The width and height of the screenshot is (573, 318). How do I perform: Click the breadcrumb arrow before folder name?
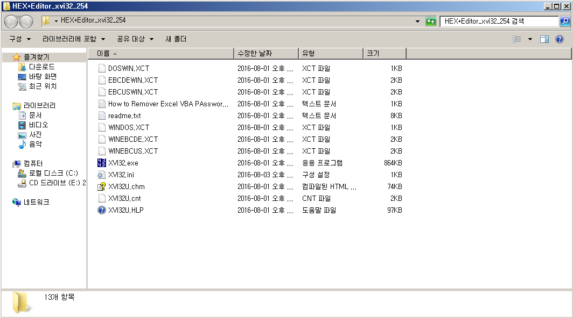tap(56, 21)
